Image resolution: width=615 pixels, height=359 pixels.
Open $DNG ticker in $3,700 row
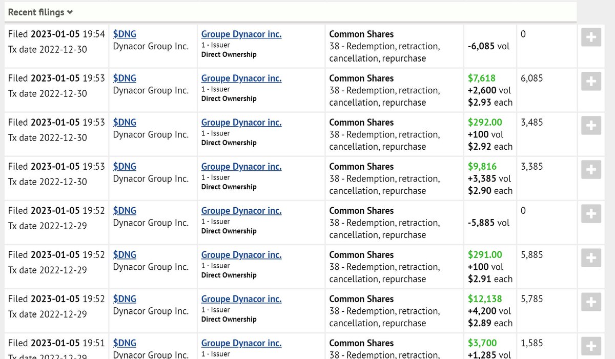pos(125,343)
